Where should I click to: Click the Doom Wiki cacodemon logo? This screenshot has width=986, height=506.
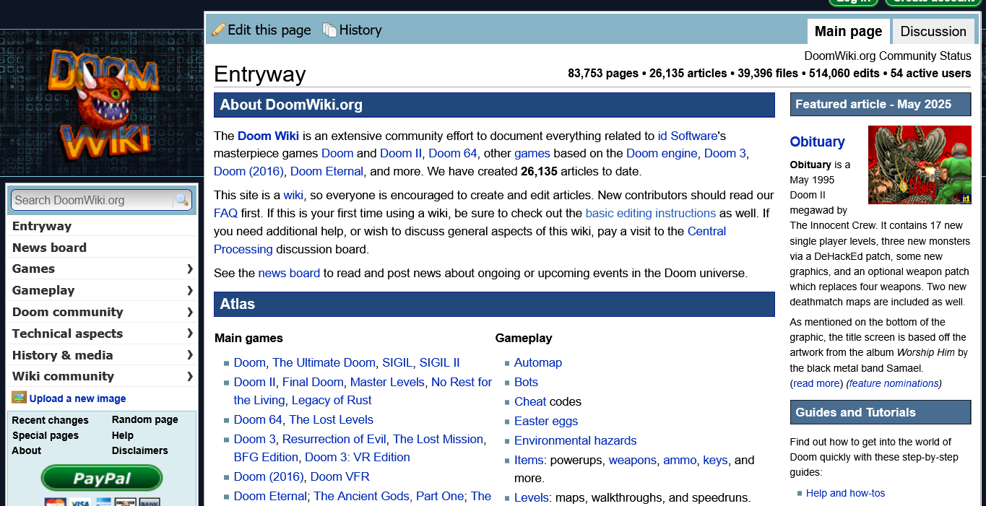click(103, 103)
